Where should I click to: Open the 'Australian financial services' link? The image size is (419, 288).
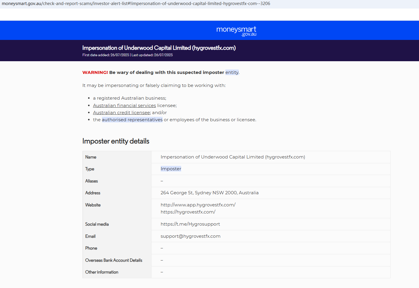(125, 106)
